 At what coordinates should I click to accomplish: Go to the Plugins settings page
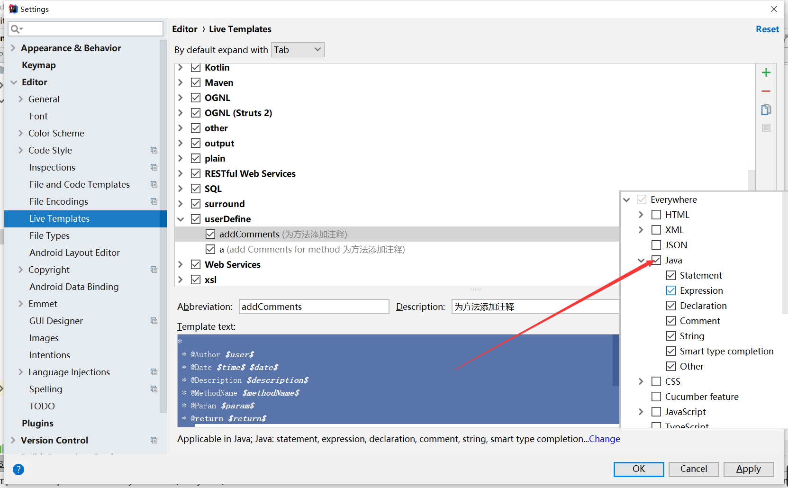tap(37, 423)
